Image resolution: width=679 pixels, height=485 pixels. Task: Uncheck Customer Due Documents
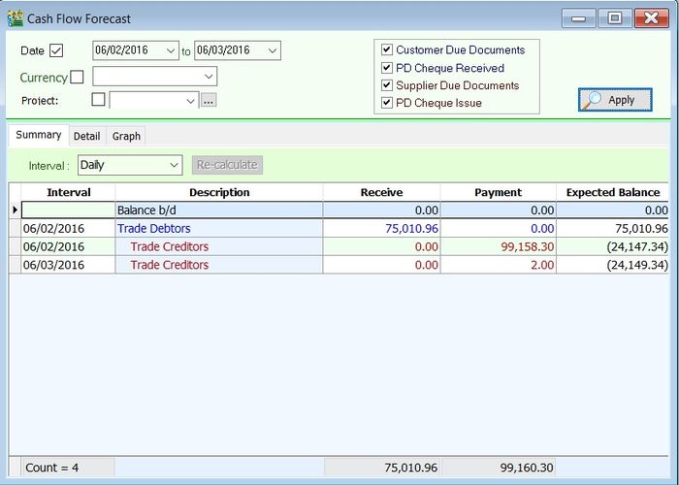387,49
